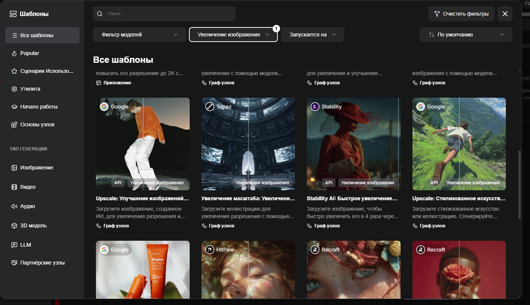Switch to the Видео generation type
Viewport: 530px width, 305px height.
tap(42, 187)
